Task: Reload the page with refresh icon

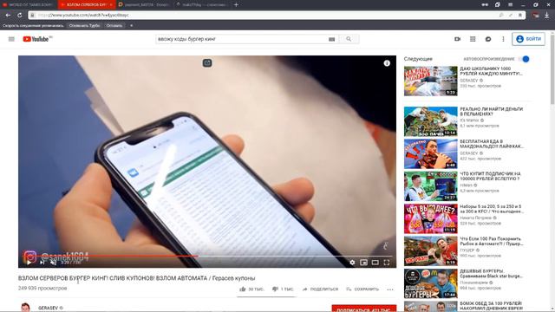Action: (19, 16)
